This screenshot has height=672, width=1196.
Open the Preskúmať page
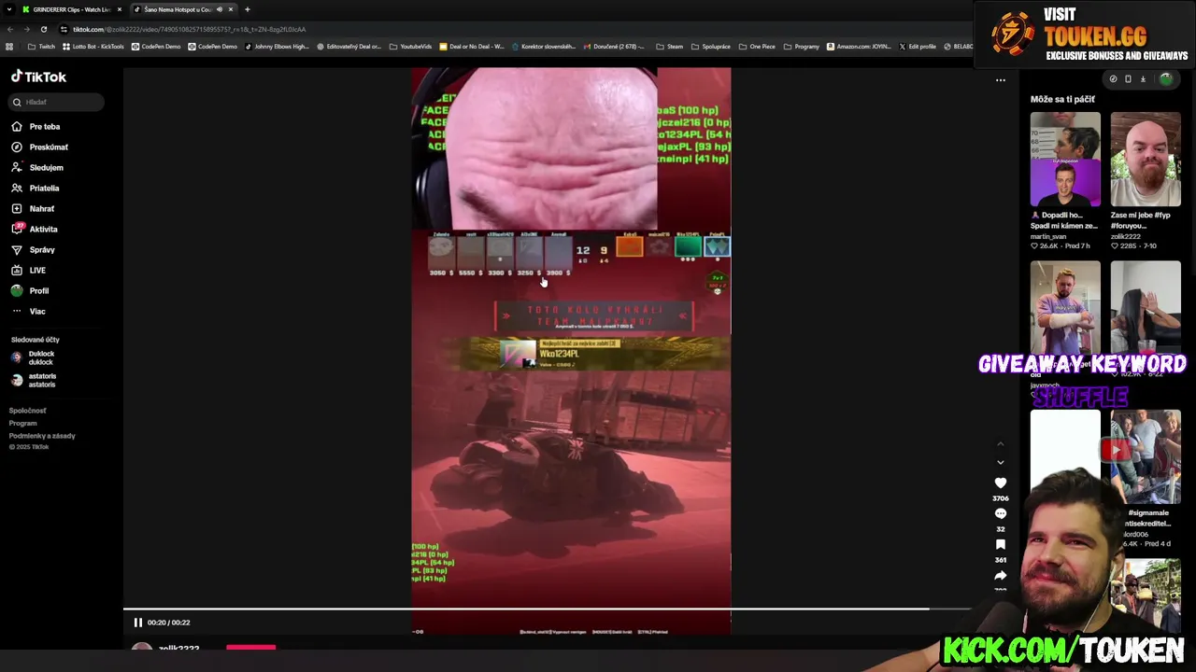[x=39, y=147]
